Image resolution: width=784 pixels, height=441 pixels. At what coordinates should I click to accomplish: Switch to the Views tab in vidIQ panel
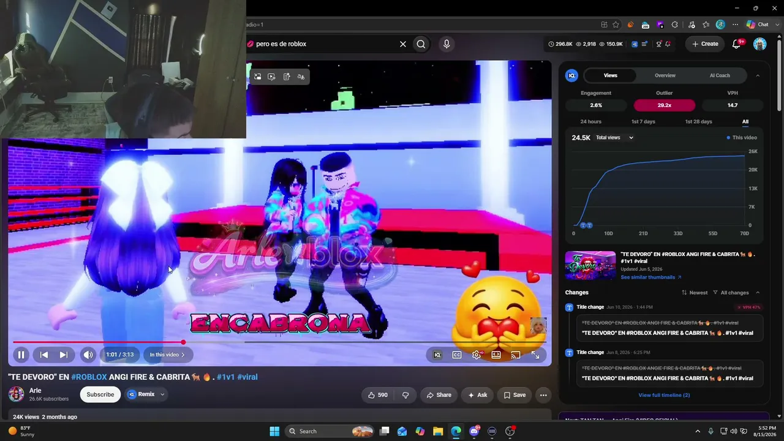tap(610, 75)
